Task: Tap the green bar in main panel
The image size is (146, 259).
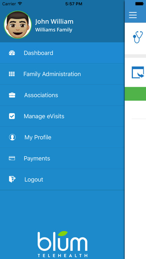Action: tap(135, 94)
